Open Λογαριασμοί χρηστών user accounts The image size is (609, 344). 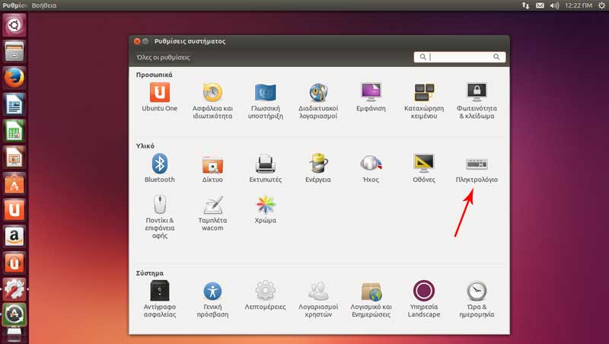[x=318, y=299]
